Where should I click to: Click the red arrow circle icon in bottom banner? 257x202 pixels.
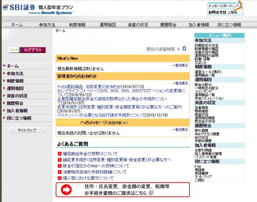pos(66,190)
